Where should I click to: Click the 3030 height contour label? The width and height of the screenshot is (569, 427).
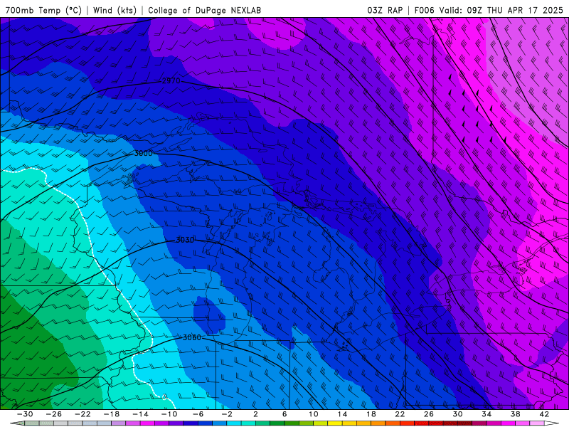(185, 240)
